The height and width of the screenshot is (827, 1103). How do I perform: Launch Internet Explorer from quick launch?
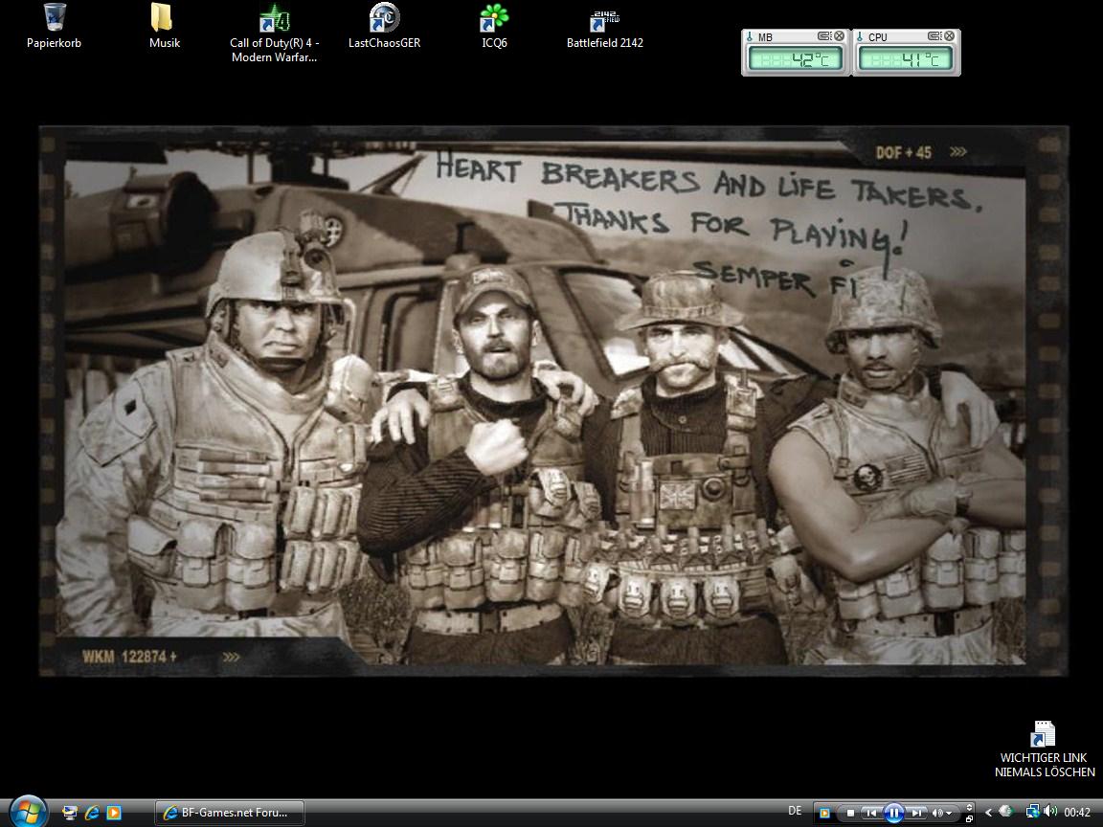coord(92,813)
